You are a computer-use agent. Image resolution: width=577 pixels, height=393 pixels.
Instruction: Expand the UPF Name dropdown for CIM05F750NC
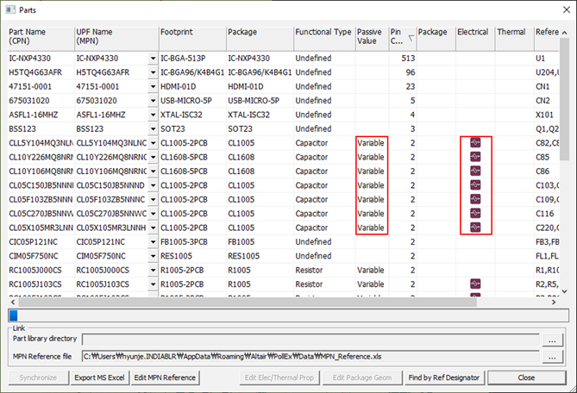coord(153,255)
